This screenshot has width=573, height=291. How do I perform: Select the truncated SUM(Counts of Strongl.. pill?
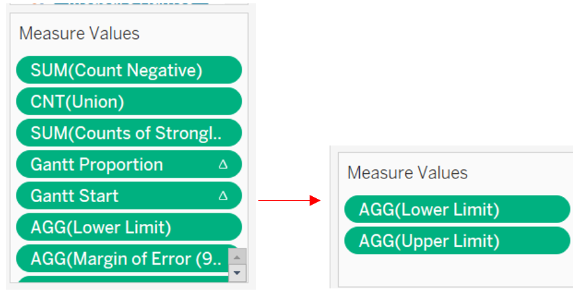(126, 133)
